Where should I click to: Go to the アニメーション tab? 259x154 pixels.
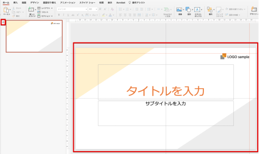click(x=67, y=3)
